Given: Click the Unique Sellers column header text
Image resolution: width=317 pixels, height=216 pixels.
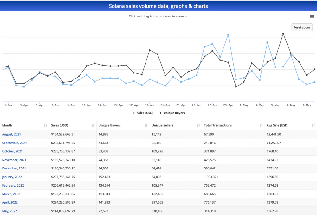Looking at the screenshot, I should [162, 125].
